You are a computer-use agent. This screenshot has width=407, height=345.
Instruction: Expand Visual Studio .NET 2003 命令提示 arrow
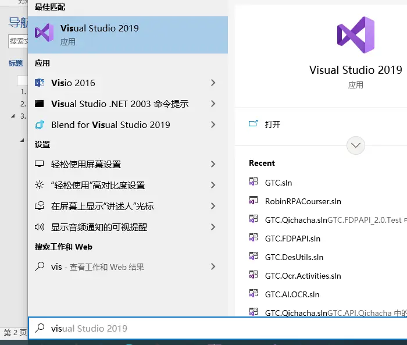pos(213,104)
